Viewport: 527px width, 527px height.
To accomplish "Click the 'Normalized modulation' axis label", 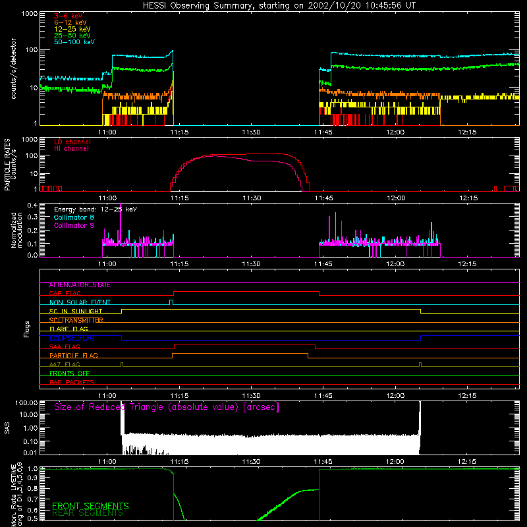I will [x=16, y=230].
